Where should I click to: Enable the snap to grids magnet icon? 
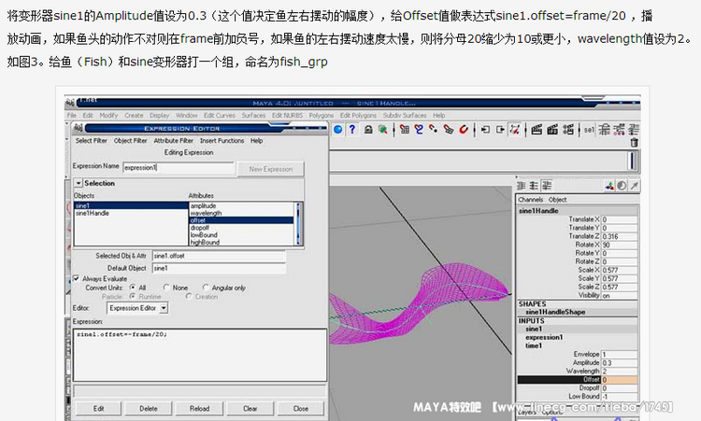coord(405,130)
